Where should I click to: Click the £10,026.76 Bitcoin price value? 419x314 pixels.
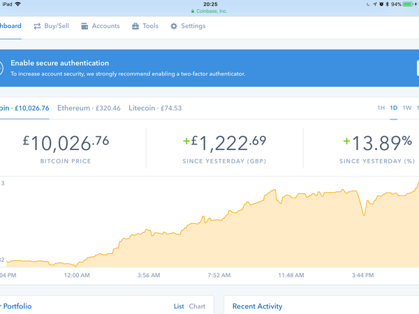(x=66, y=143)
